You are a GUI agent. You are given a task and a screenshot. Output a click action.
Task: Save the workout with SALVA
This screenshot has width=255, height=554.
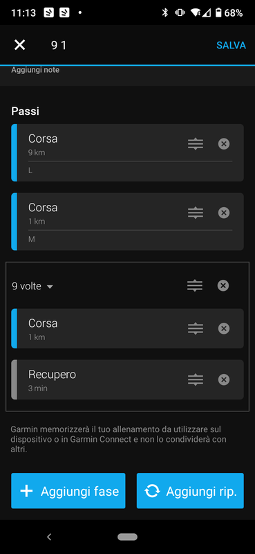click(x=231, y=45)
